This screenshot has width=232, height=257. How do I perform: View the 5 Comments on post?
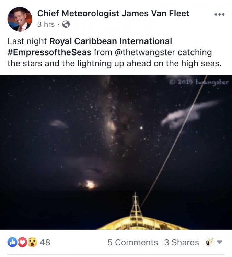(133, 242)
